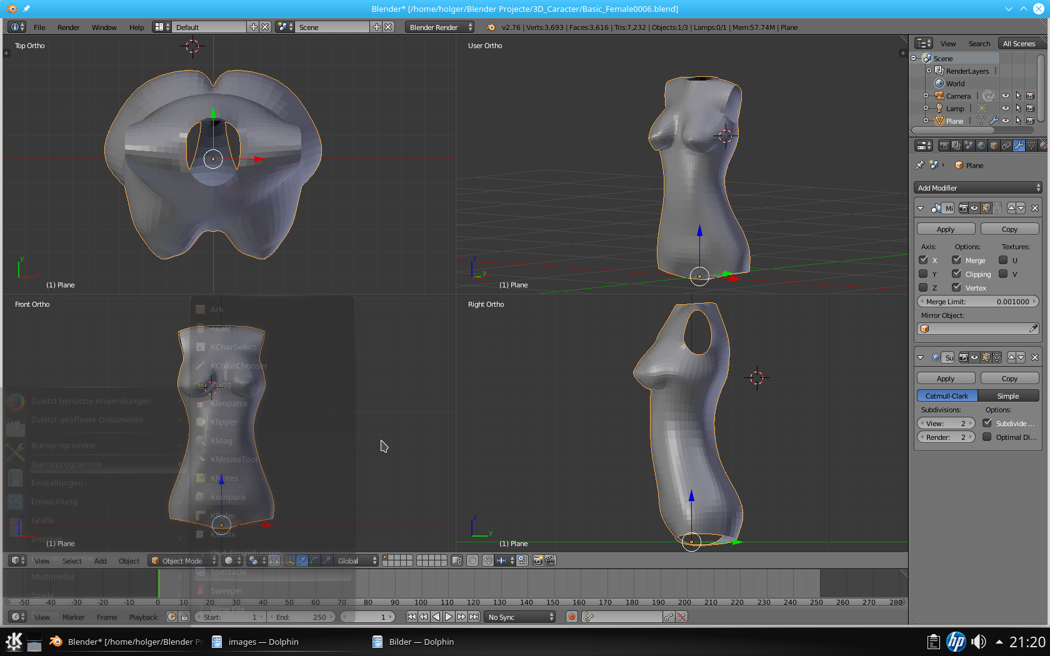
Task: Open the Add Modifier dropdown
Action: point(977,187)
